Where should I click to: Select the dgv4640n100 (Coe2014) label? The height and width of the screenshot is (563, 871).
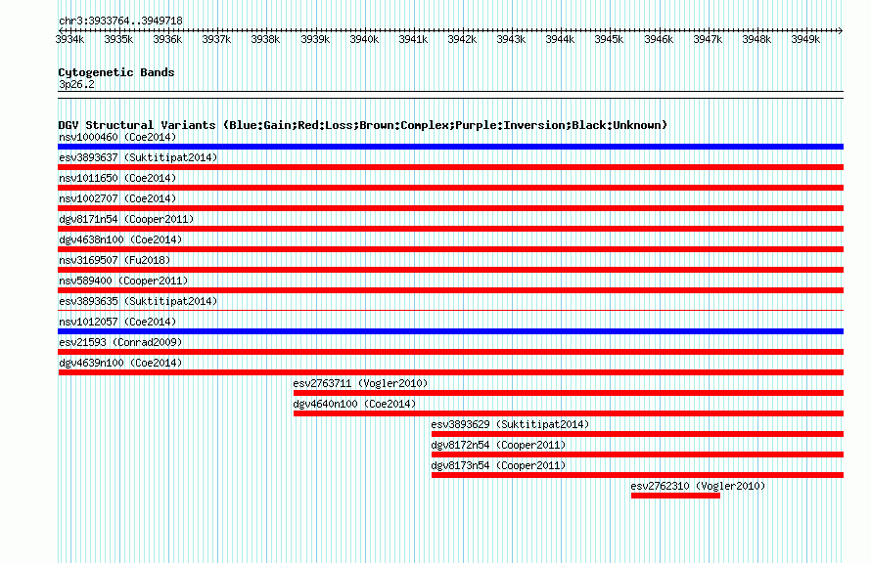click(354, 404)
